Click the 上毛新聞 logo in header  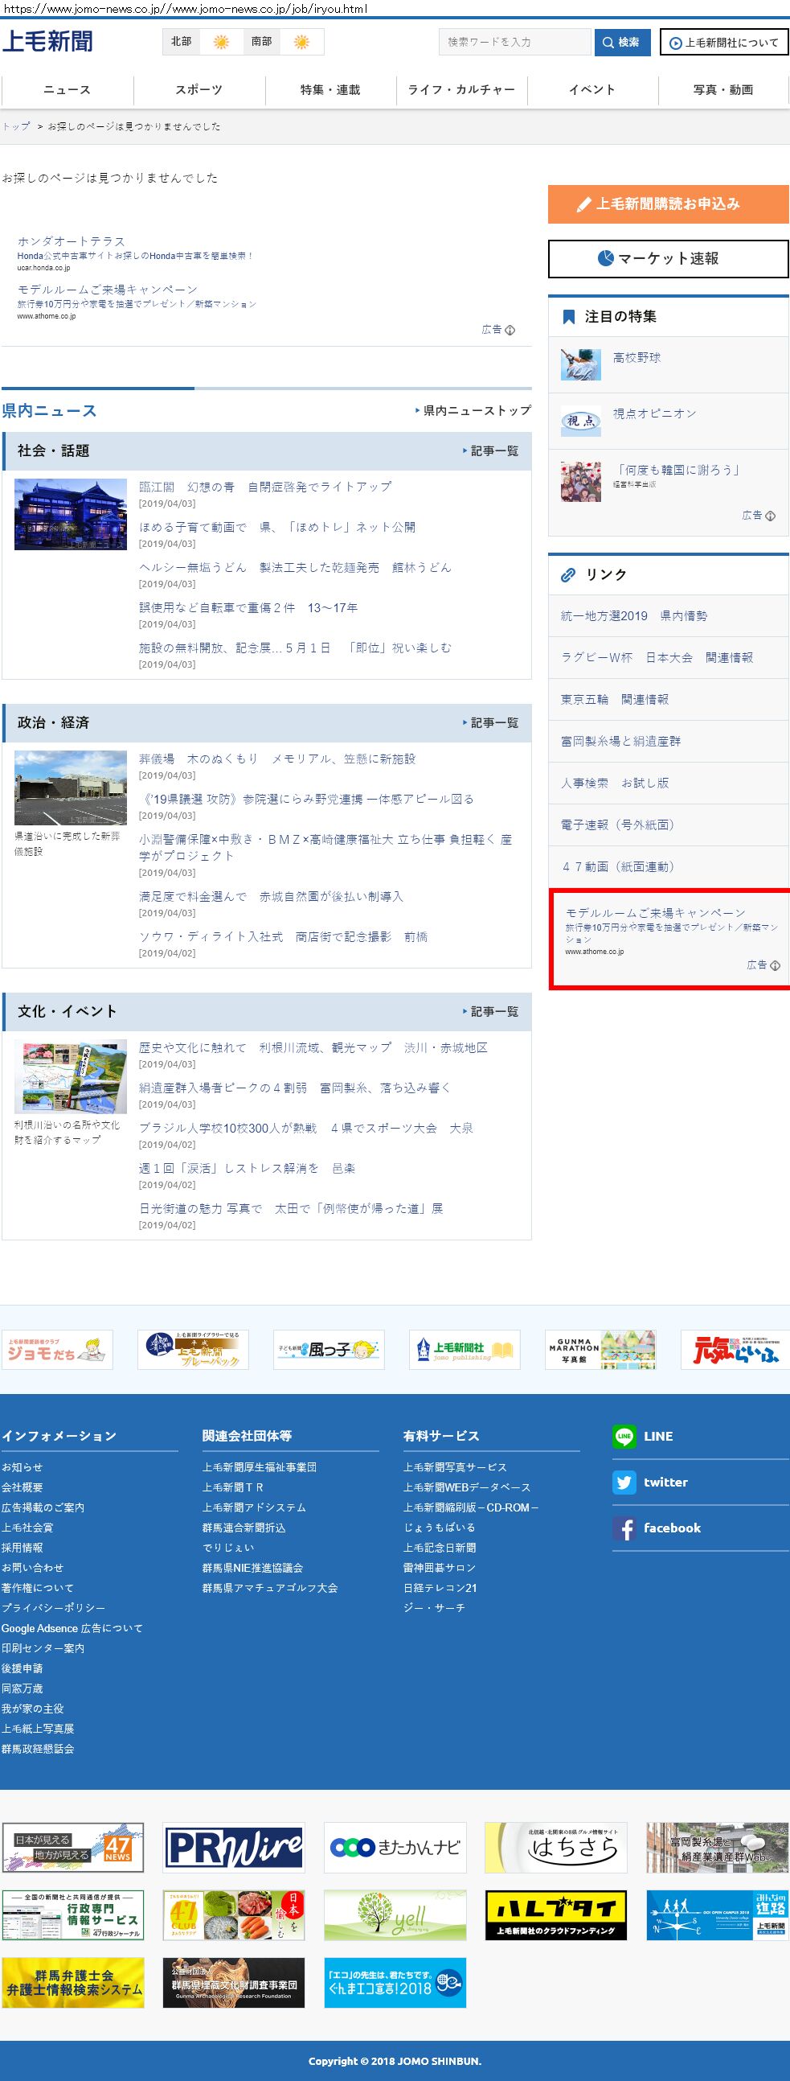[47, 41]
